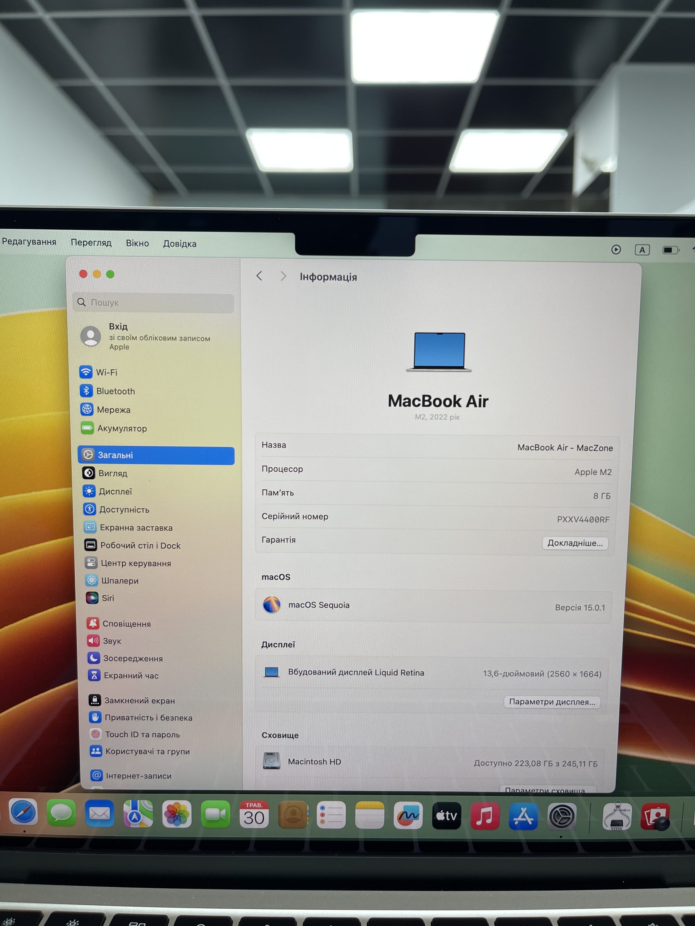Open System Information from the Dock
This screenshot has width=695, height=926.
tap(617, 816)
